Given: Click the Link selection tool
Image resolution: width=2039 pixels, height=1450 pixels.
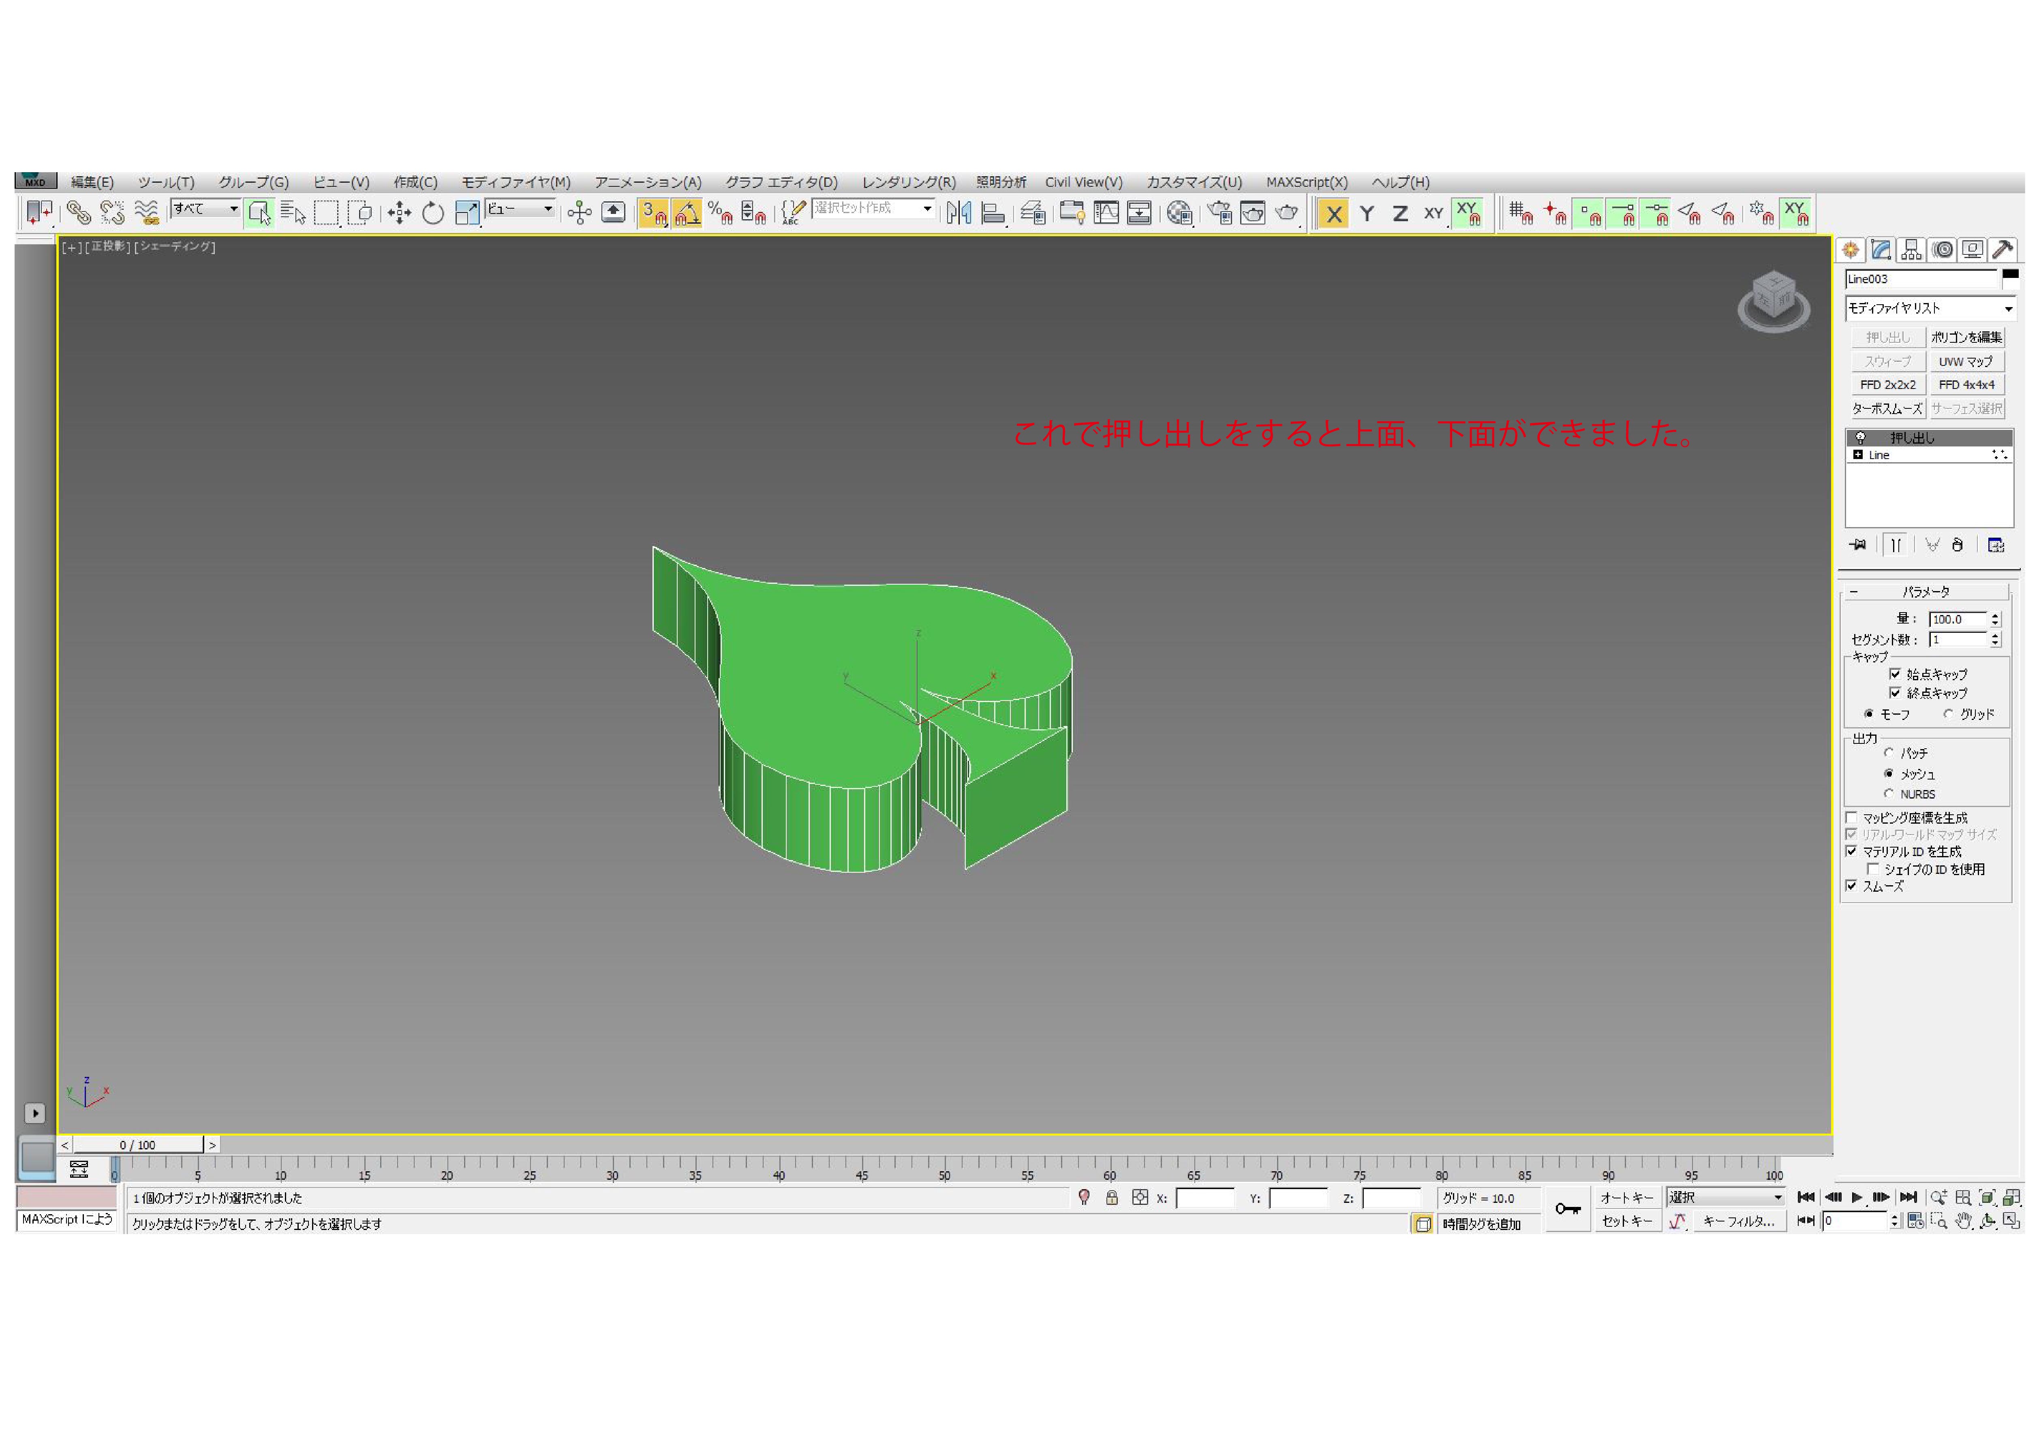Looking at the screenshot, I should 79,213.
